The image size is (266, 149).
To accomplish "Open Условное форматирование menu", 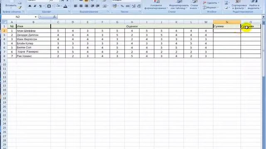I will tap(156, 5).
